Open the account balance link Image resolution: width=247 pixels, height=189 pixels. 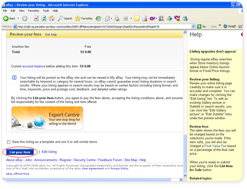pos(34,66)
